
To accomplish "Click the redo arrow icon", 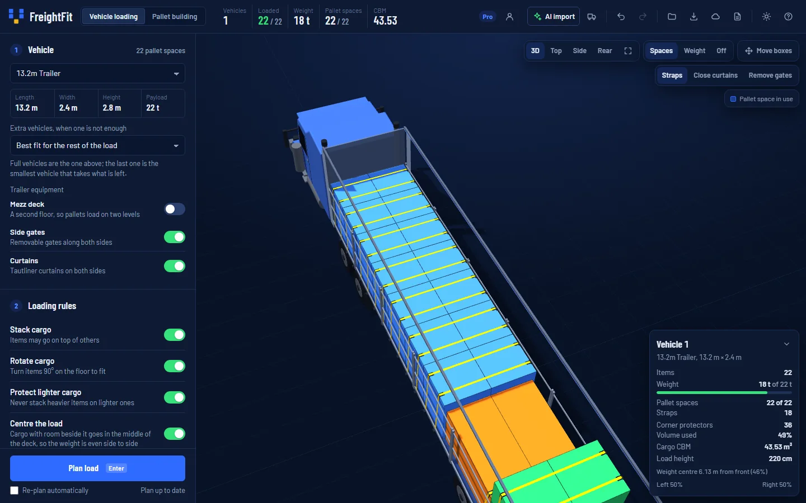I will (643, 17).
